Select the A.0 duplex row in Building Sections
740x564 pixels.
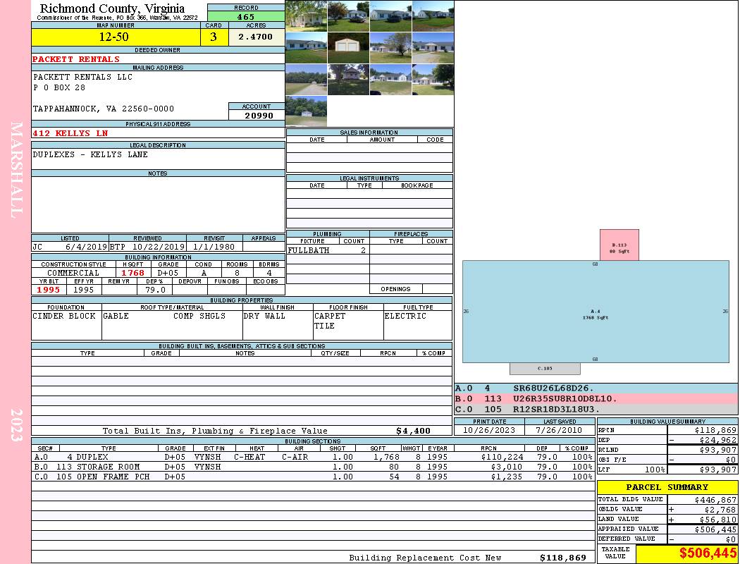(x=314, y=457)
